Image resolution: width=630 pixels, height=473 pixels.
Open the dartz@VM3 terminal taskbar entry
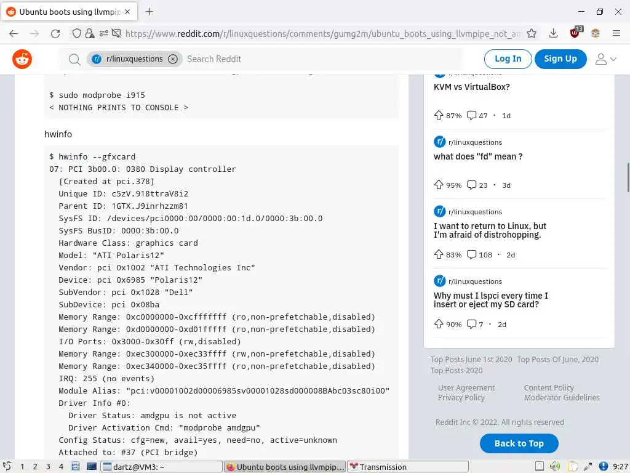(162, 467)
